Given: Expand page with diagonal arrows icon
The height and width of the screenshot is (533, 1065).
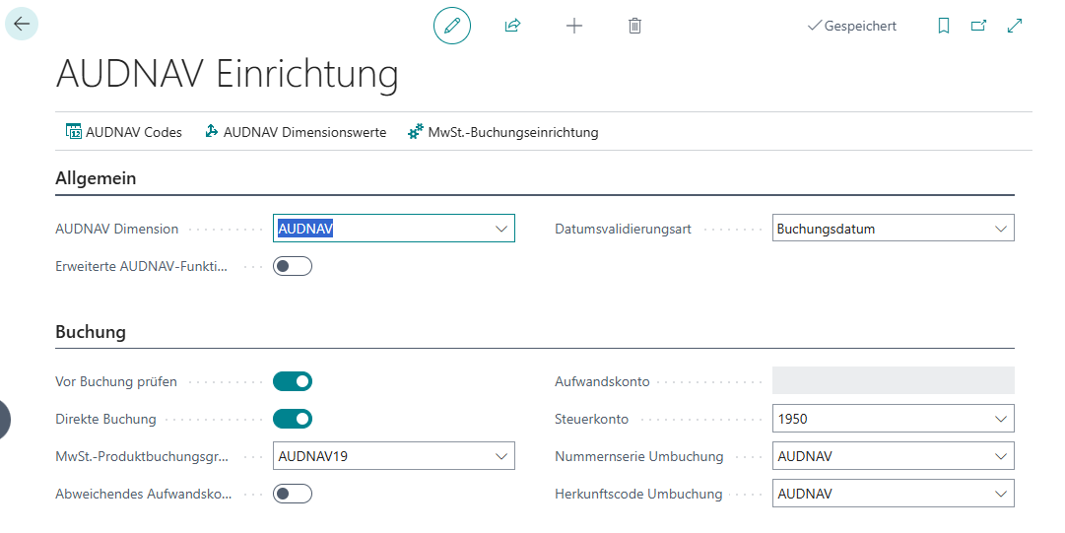Looking at the screenshot, I should point(1015,26).
